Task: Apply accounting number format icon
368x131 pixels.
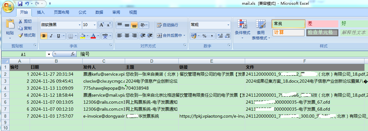Action: 194,36
